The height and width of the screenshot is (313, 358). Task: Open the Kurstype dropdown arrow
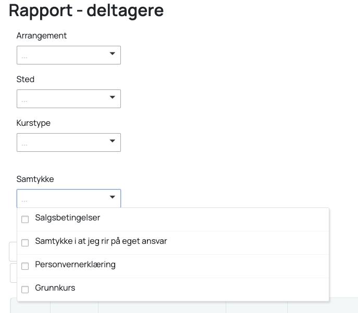(x=112, y=141)
